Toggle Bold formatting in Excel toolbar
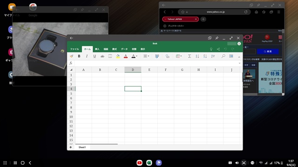The height and width of the screenshot is (167, 298). coord(79,56)
